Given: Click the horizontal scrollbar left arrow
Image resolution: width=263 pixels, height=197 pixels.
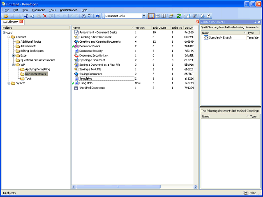Looking at the screenshot, I should [x=74, y=187].
